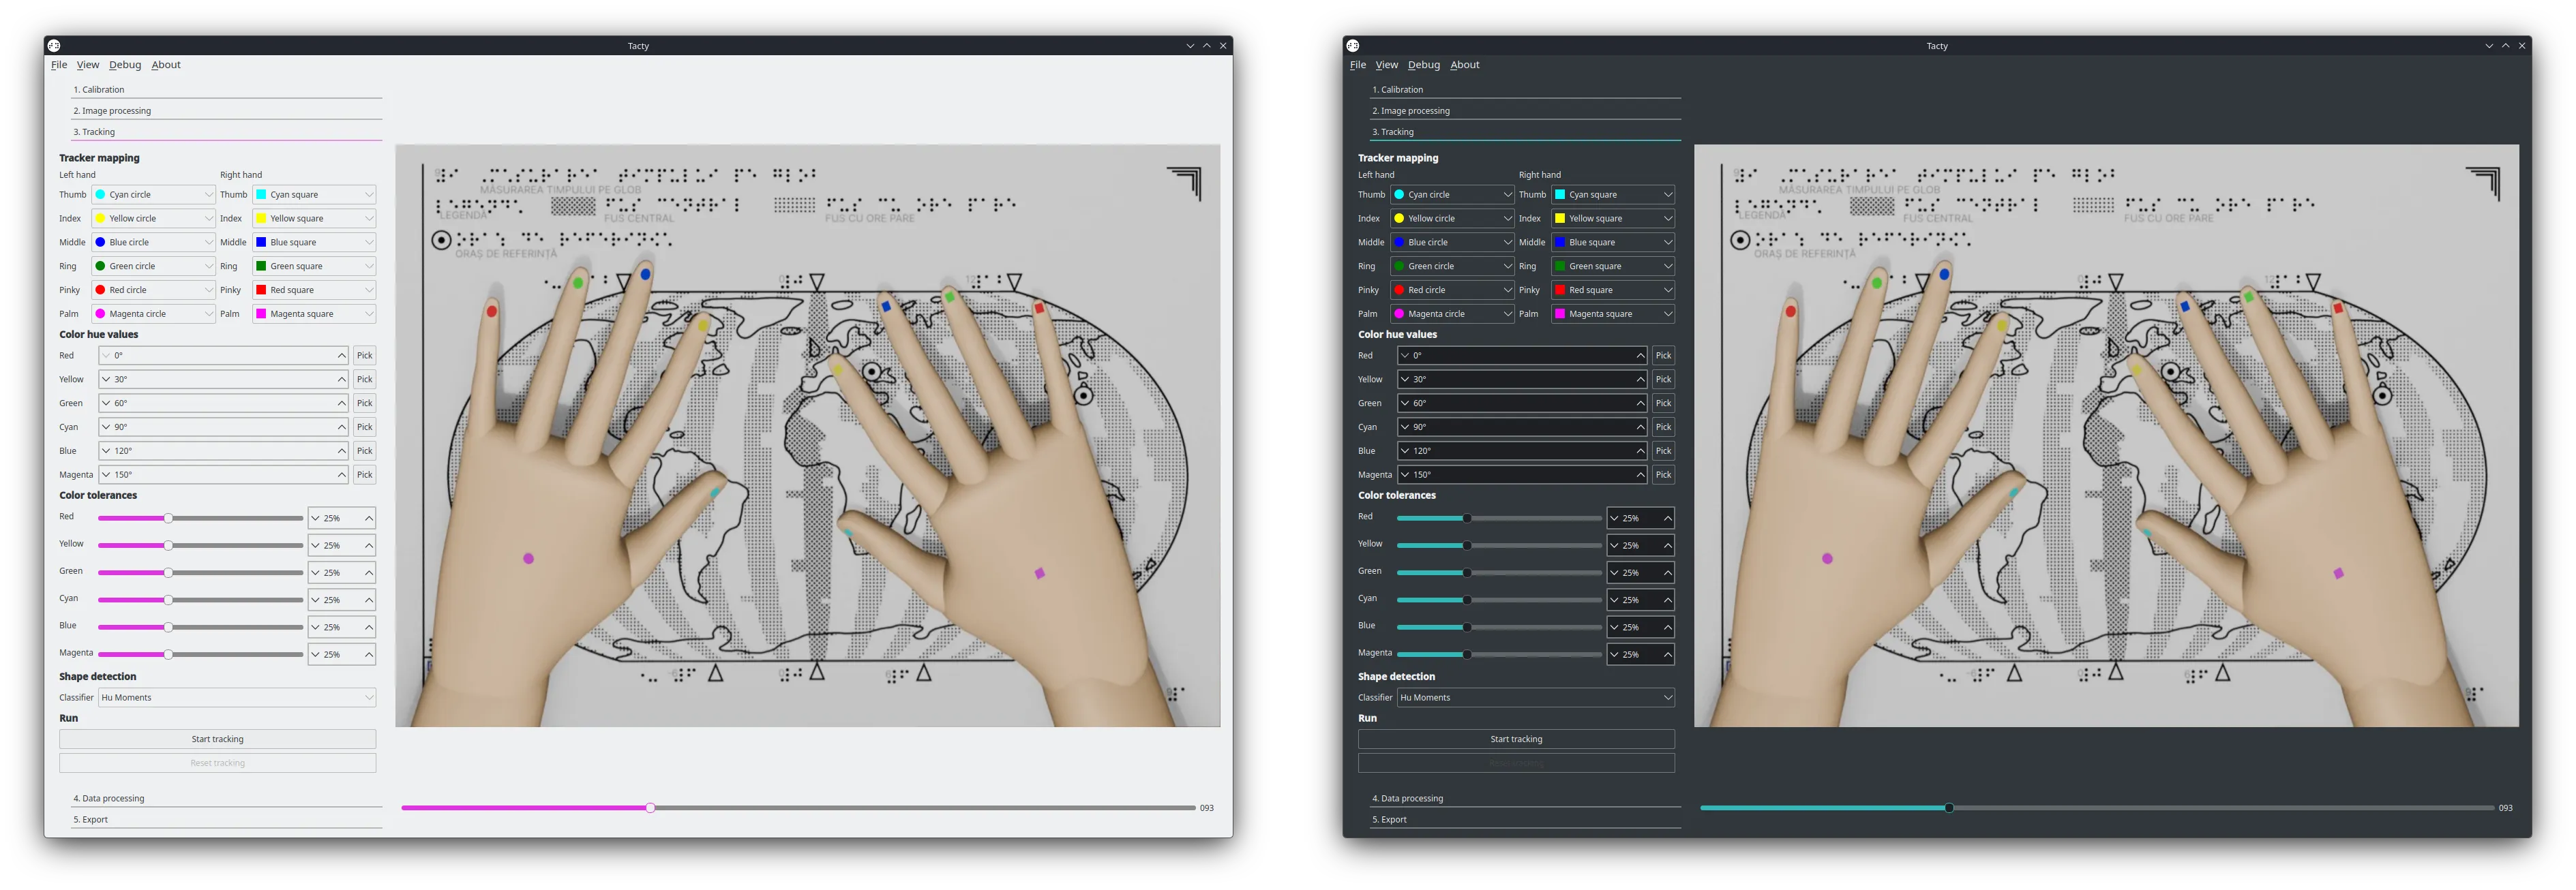Open right Index Yellow square dropdown, dark window
The height and width of the screenshot is (890, 2576).
[x=1614, y=219]
